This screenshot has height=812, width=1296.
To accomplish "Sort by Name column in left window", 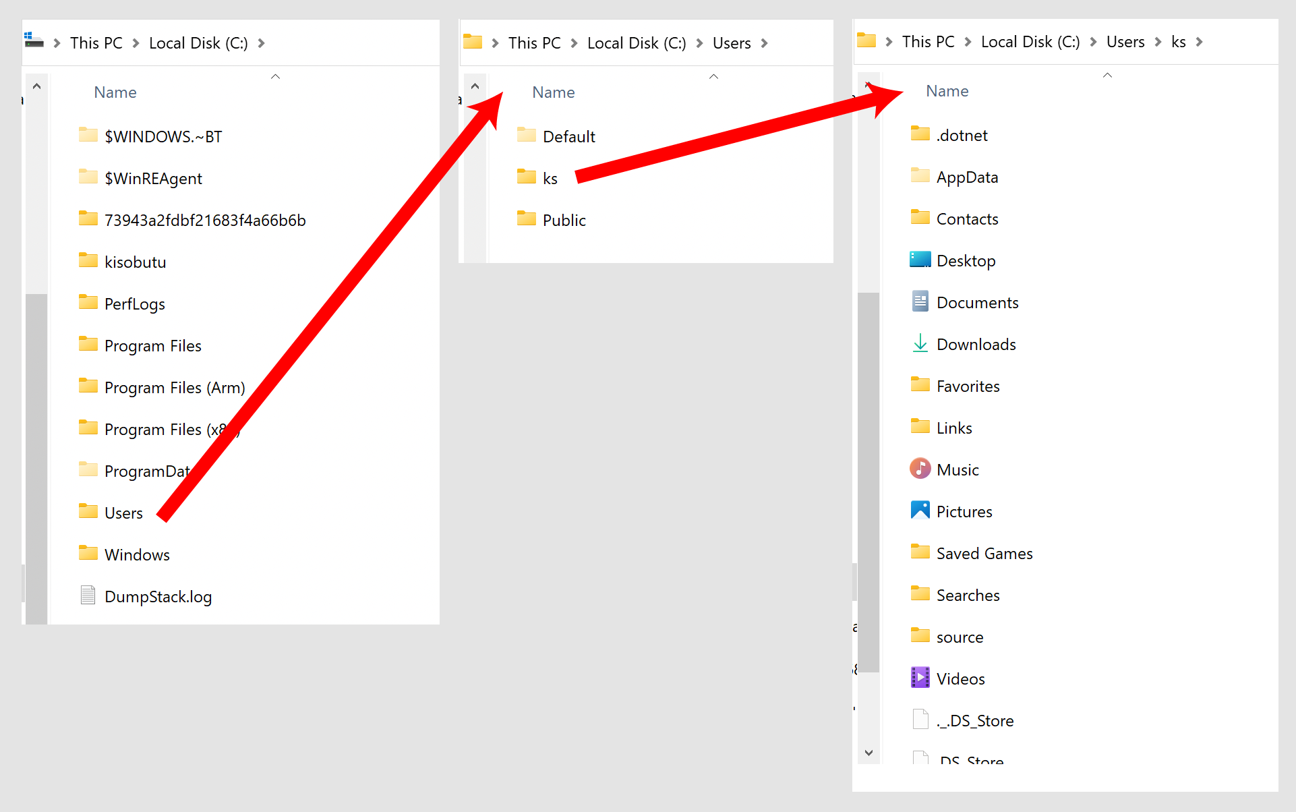I will point(115,92).
